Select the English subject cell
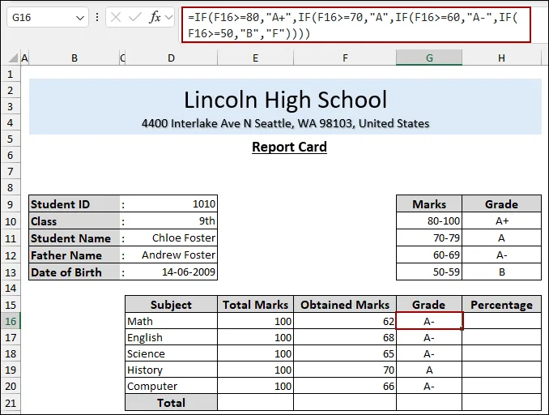The image size is (549, 415). pos(171,337)
